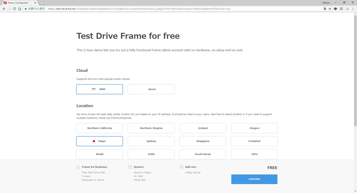Select Azure as the cloud provider
This screenshot has height=193, width=357.
pyautogui.click(x=151, y=89)
